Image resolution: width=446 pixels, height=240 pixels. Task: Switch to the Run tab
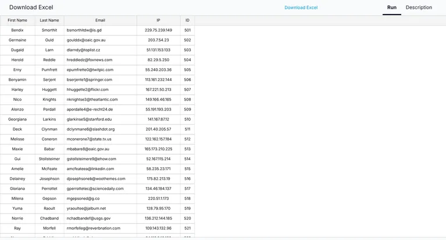point(392,8)
